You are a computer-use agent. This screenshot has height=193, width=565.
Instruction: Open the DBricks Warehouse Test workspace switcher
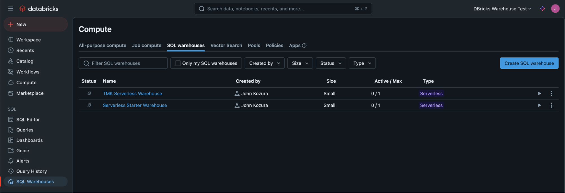click(x=502, y=9)
